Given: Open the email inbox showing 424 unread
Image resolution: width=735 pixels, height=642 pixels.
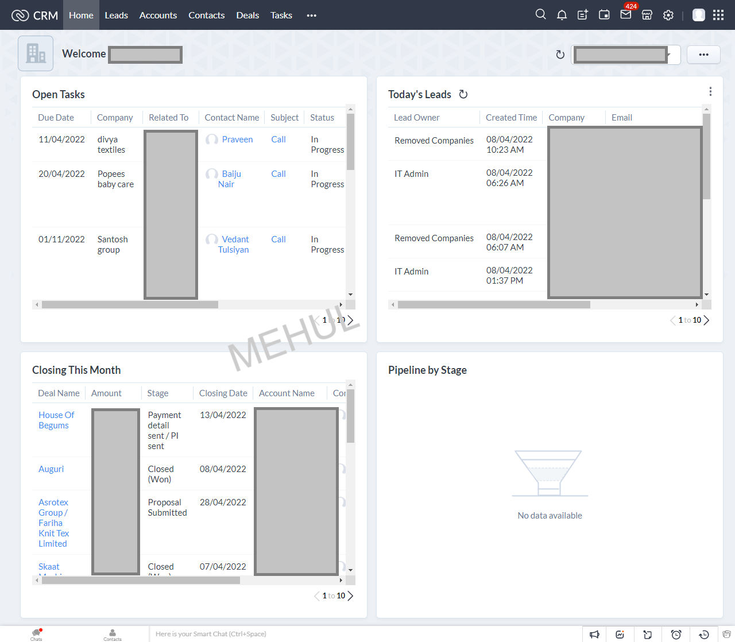Looking at the screenshot, I should tap(625, 16).
